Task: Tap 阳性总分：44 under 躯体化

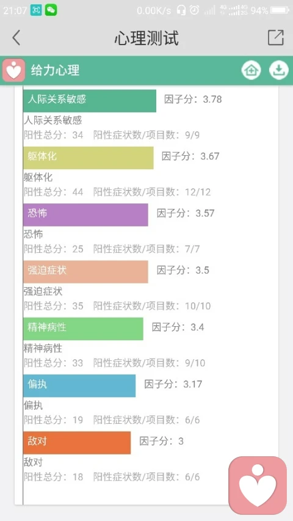Action: coord(54,192)
